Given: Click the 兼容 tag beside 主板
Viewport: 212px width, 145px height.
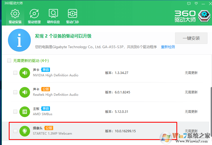Looking at the screenshot, I should point(46,109).
